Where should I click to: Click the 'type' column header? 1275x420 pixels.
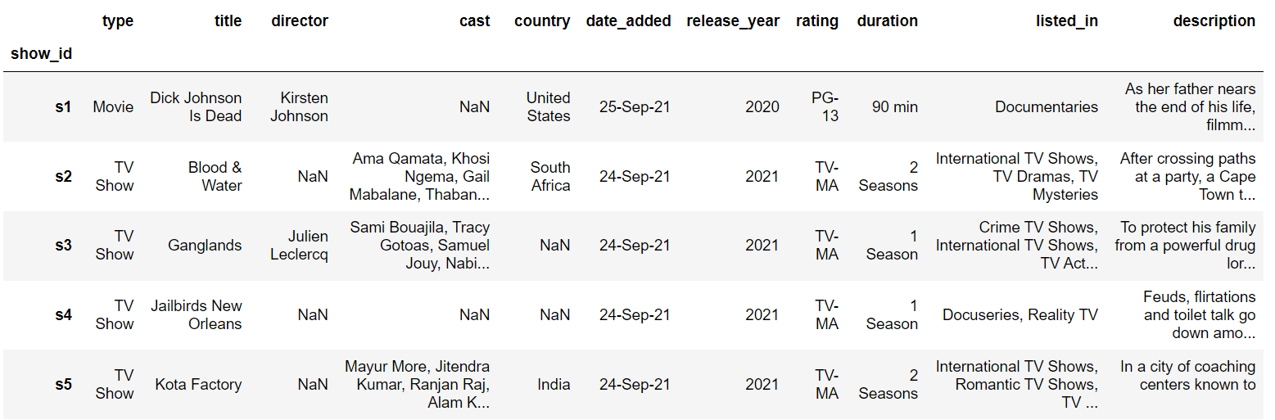point(118,21)
